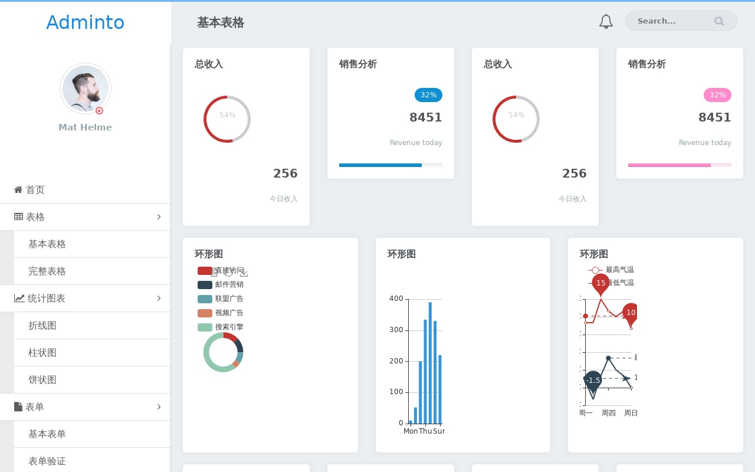Toggle the 联盟广告 legend series
The height and width of the screenshot is (472, 755).
(x=221, y=299)
